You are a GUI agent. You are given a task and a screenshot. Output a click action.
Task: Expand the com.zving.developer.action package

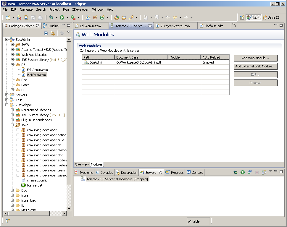coord(18,135)
